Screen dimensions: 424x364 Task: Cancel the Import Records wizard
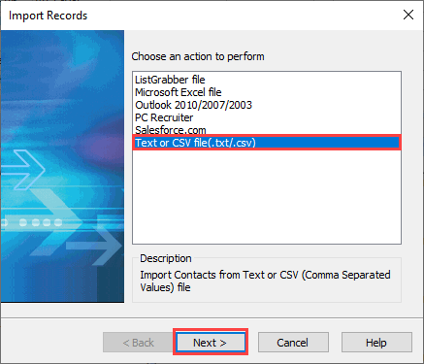point(293,343)
